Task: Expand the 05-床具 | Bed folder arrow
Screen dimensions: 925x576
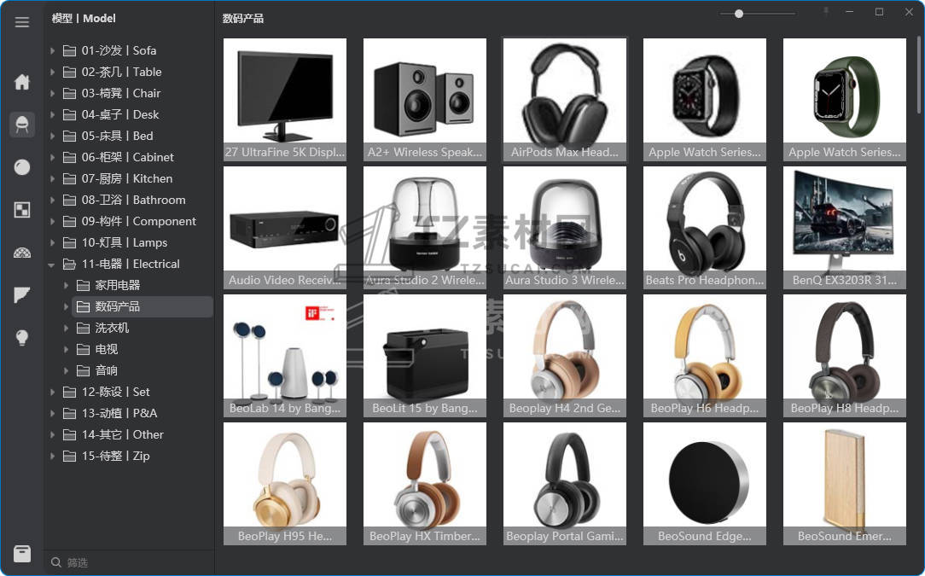Action: (53, 137)
